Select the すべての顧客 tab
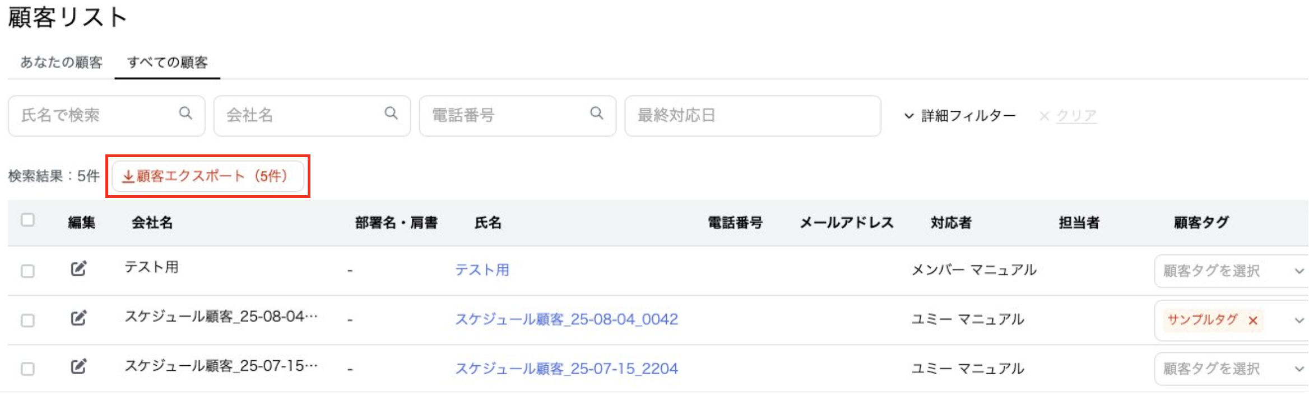 tap(167, 62)
